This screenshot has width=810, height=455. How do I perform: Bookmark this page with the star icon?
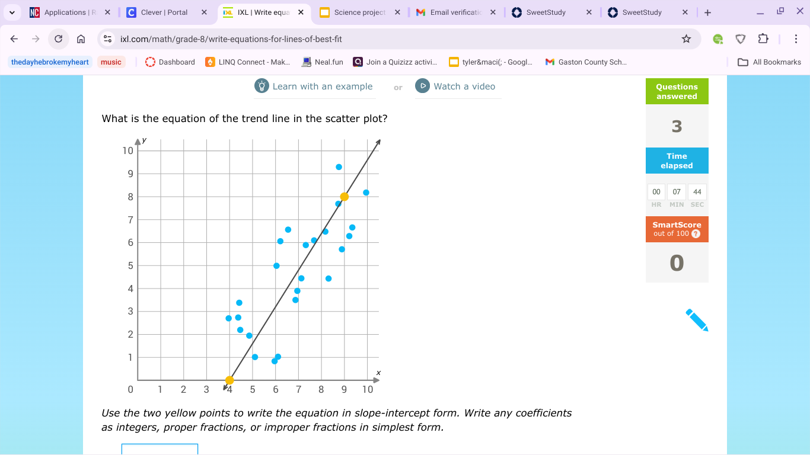tap(686, 39)
